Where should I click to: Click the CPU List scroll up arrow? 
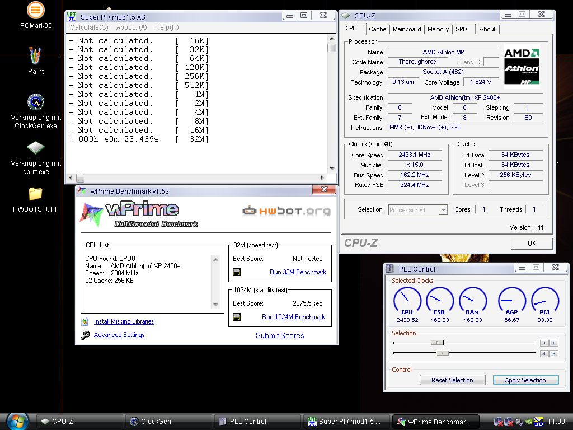[x=215, y=260]
